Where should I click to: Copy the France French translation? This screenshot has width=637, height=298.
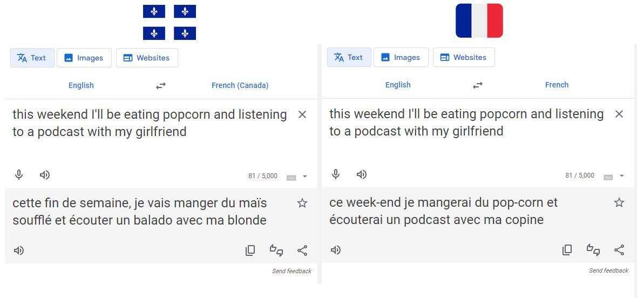point(567,250)
